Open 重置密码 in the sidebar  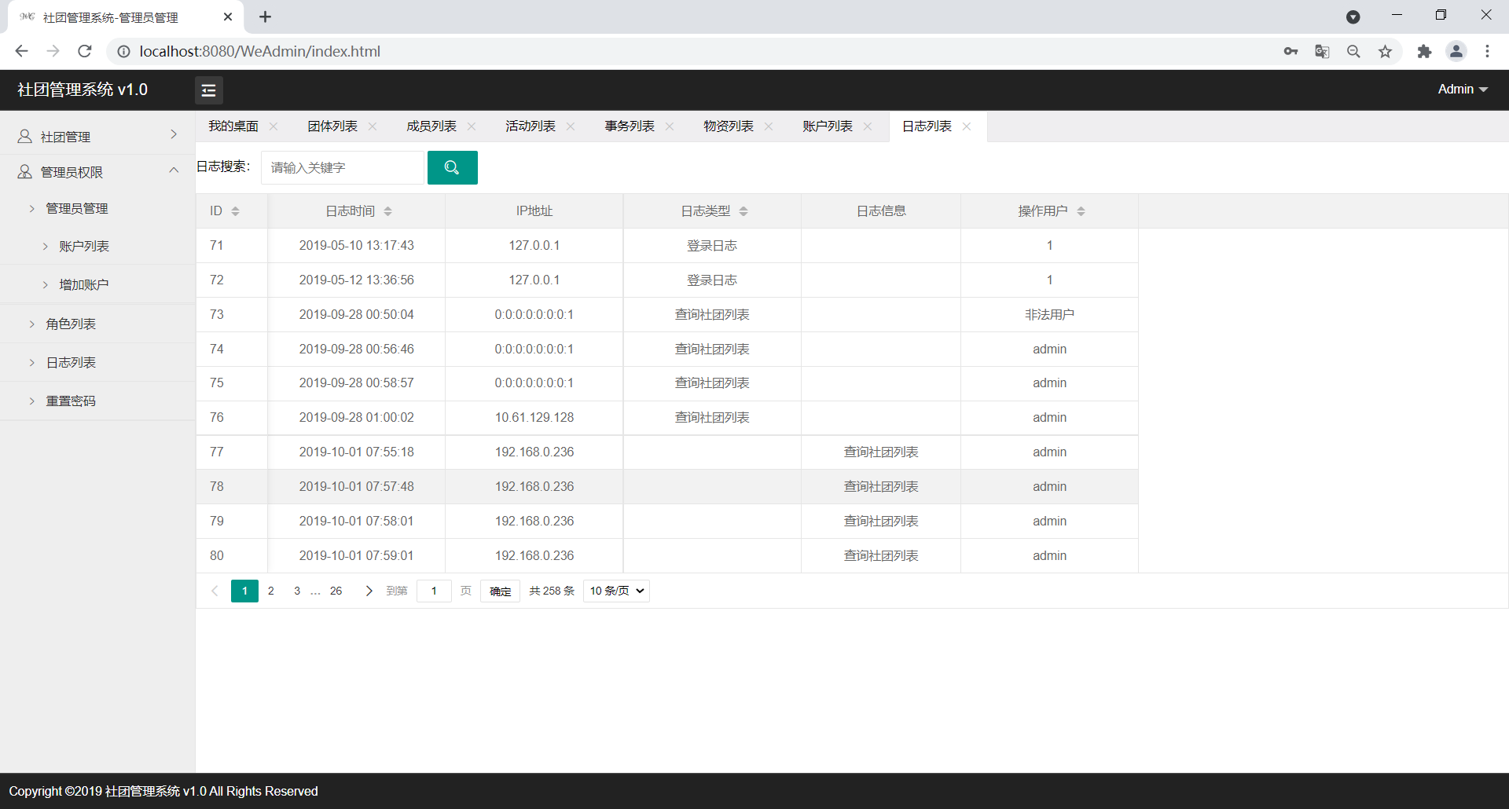point(97,401)
